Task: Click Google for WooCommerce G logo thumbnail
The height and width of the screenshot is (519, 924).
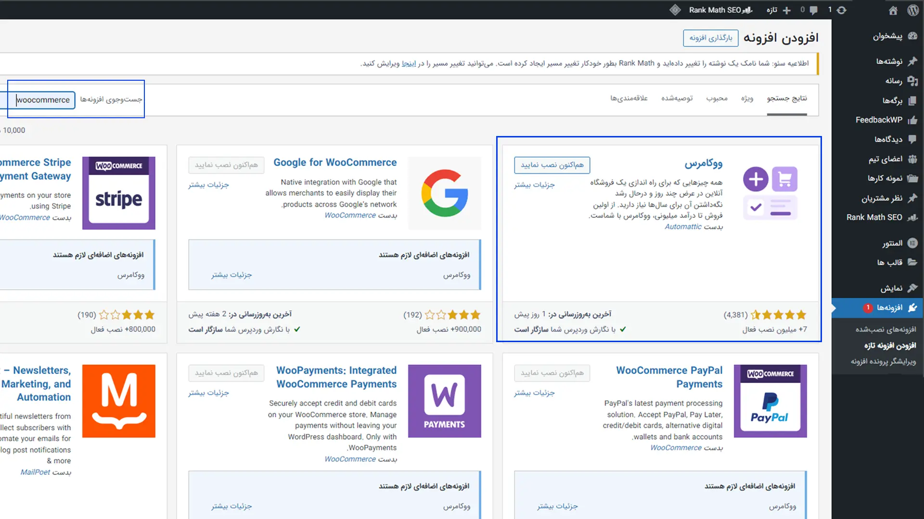Action: click(445, 193)
